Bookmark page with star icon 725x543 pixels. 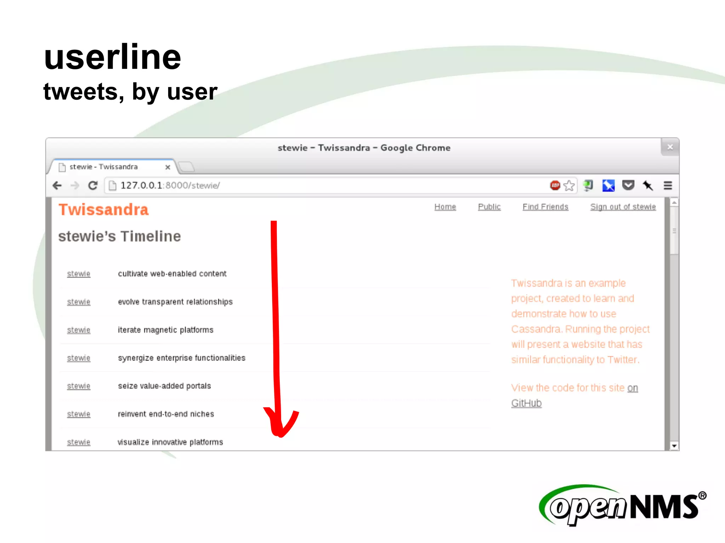(x=569, y=185)
